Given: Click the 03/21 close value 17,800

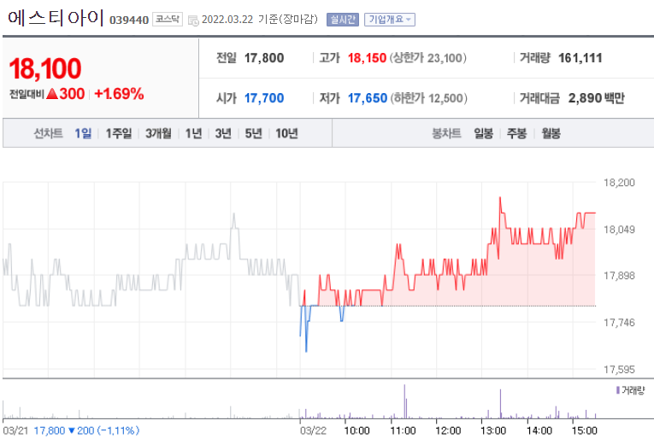Looking at the screenshot, I should [50, 430].
